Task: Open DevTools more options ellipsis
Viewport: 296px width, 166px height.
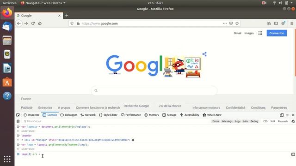Action: (x=288, y=115)
